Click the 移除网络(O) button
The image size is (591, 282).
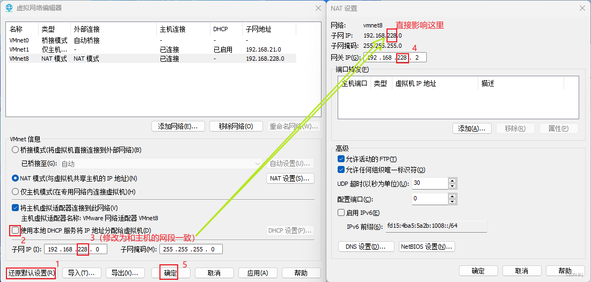[x=236, y=126]
